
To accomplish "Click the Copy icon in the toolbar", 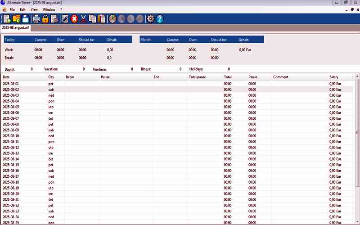I will [x=93, y=19].
